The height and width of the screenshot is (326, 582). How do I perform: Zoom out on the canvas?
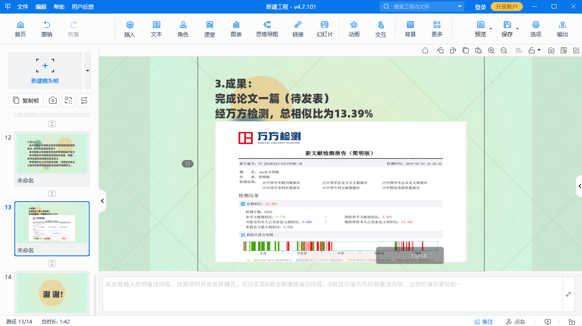504,50
